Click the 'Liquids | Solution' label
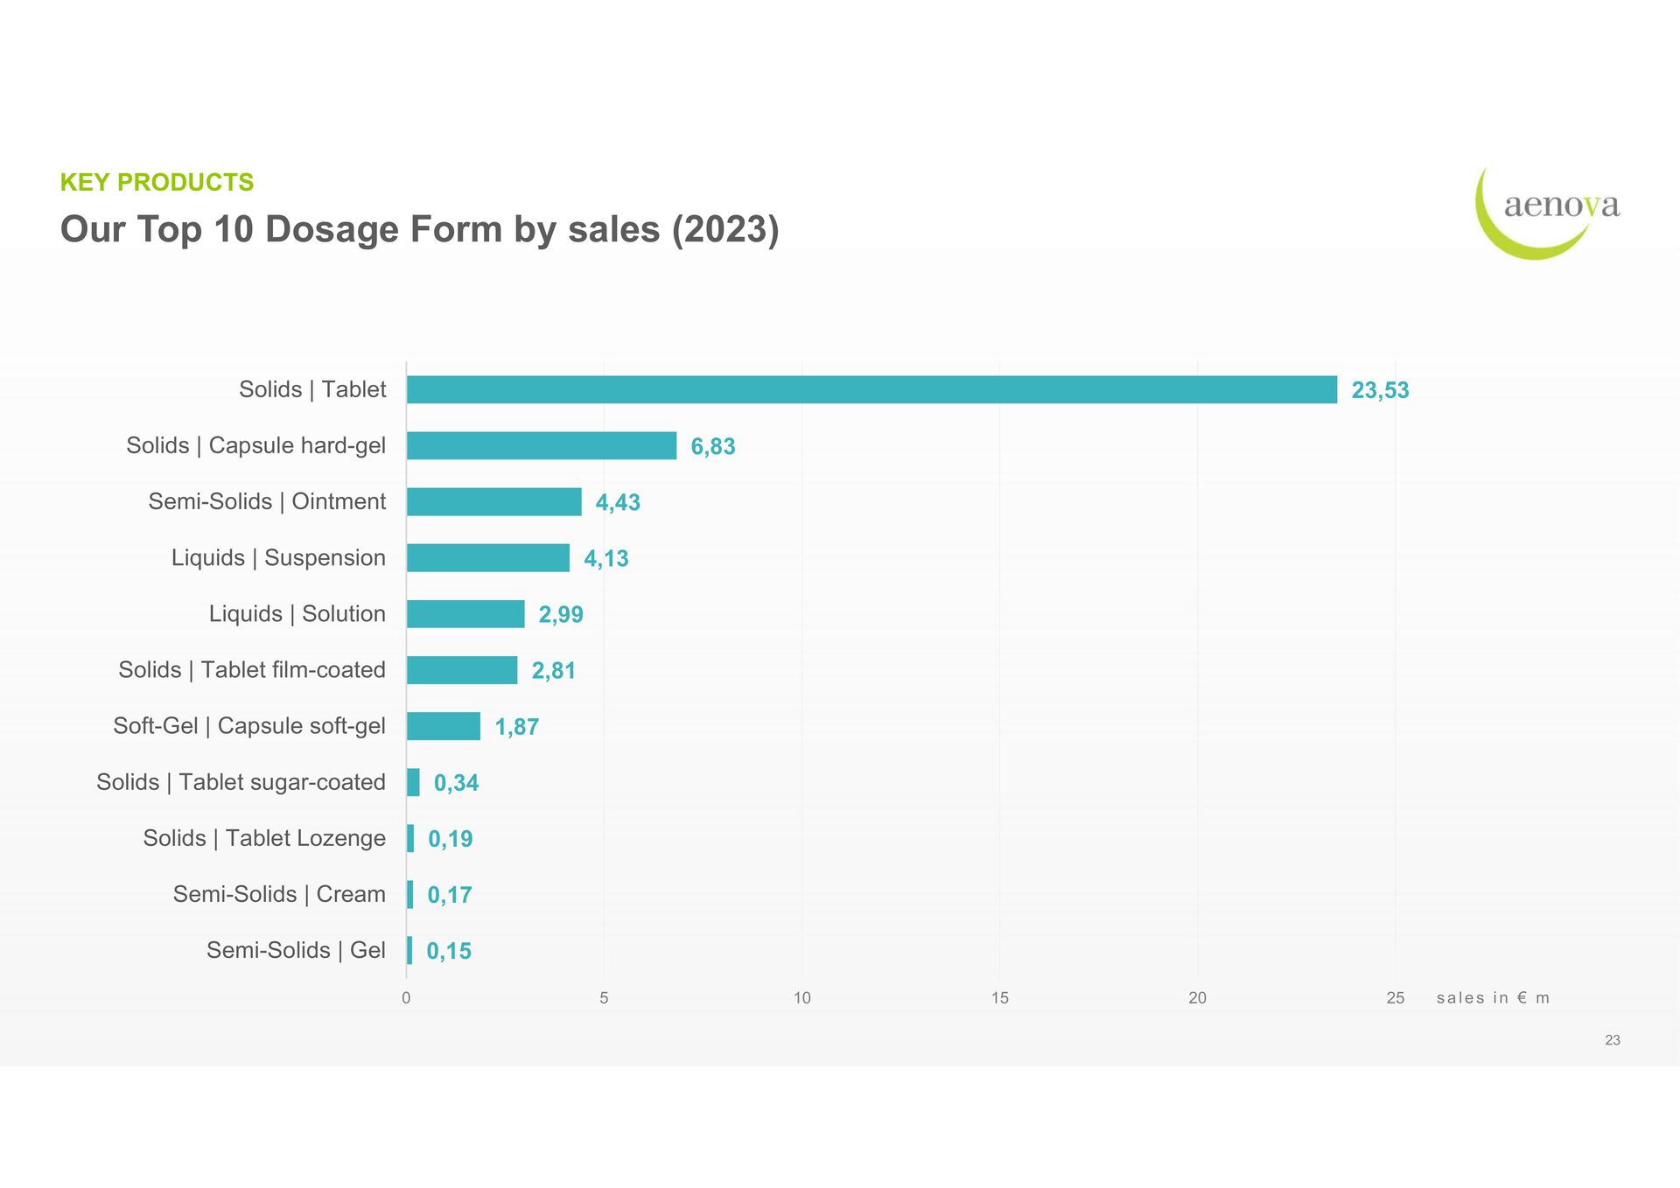 pyautogui.click(x=297, y=613)
